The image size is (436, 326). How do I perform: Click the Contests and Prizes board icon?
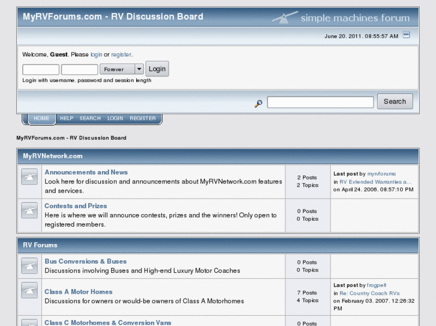pyautogui.click(x=29, y=211)
